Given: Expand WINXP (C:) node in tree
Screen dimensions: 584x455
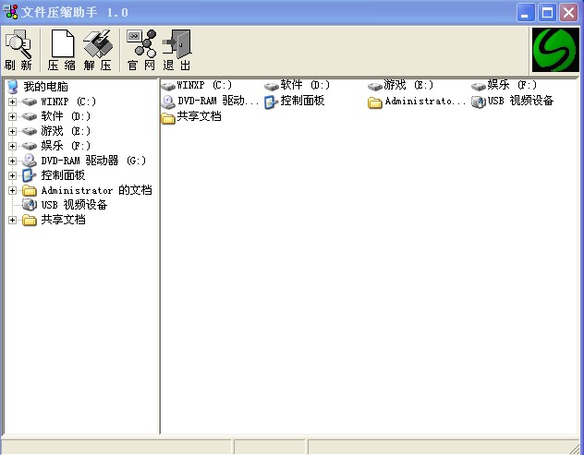Looking at the screenshot, I should pos(12,102).
